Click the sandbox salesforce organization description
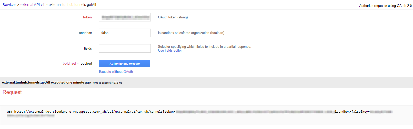413x129 pixels. coord(191,33)
